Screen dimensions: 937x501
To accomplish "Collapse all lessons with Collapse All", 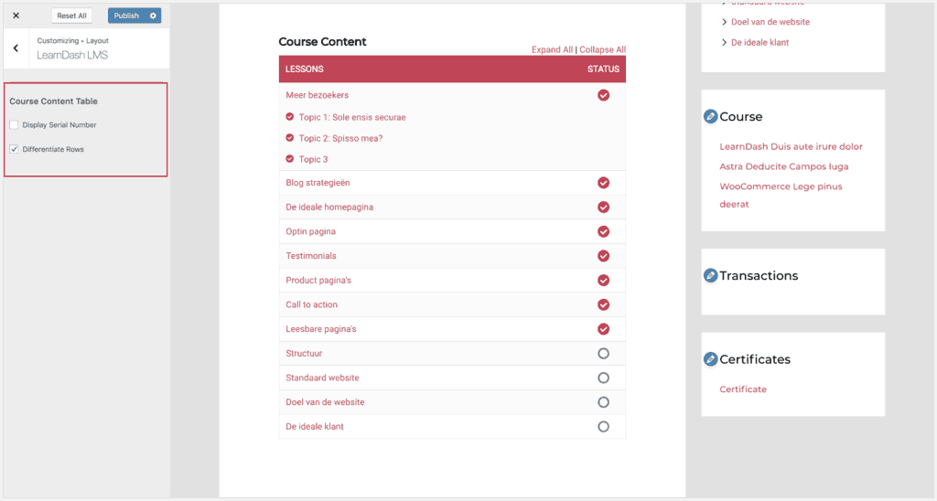I will pos(602,49).
